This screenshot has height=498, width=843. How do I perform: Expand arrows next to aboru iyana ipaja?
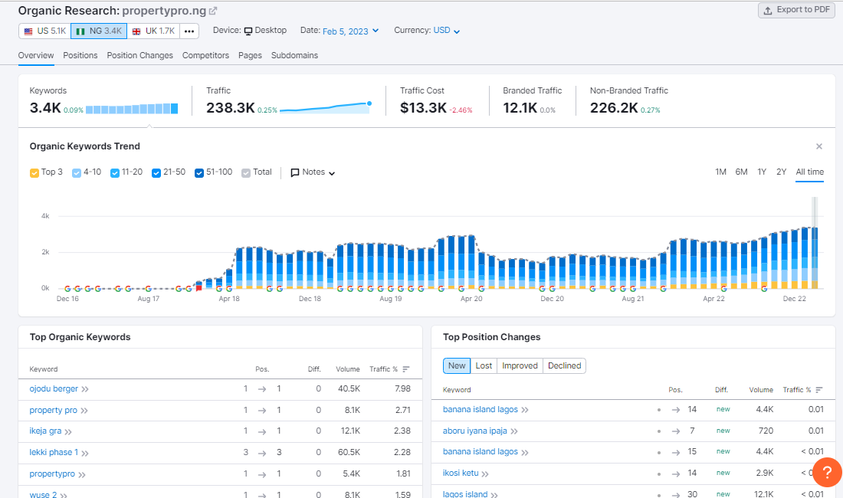(514, 431)
